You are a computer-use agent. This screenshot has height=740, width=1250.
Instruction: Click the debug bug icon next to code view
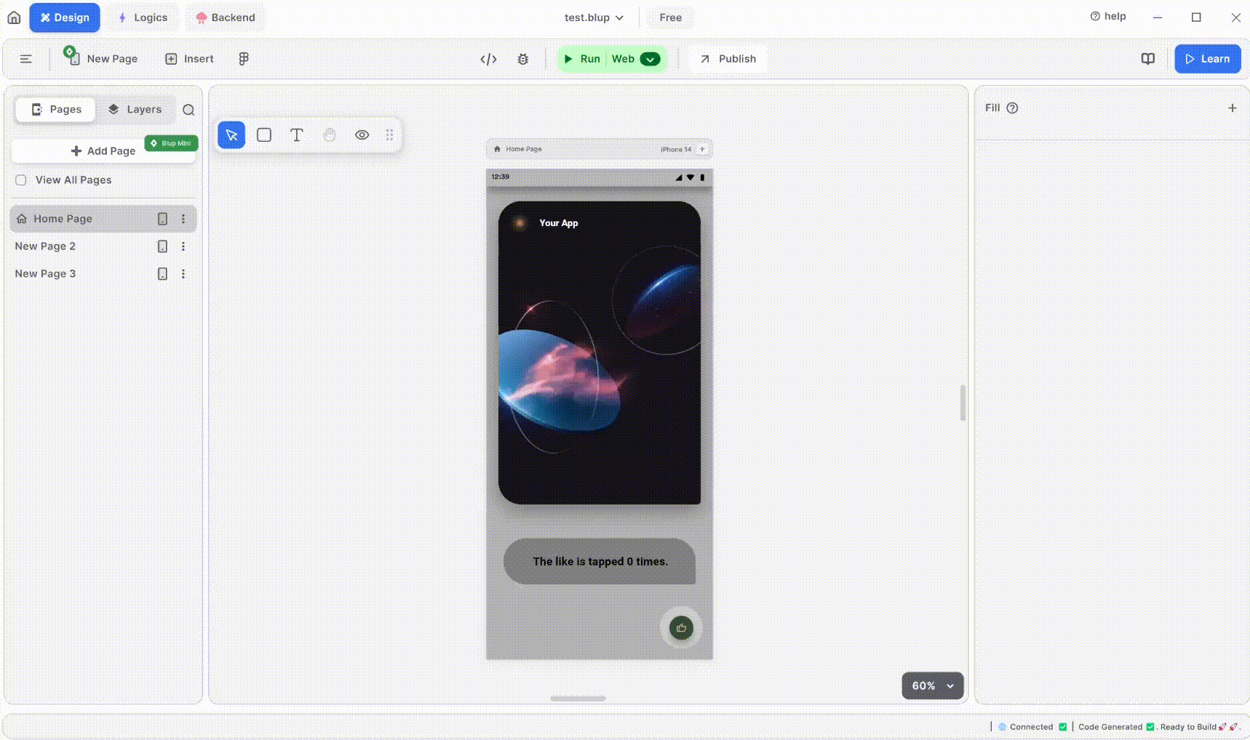point(522,59)
